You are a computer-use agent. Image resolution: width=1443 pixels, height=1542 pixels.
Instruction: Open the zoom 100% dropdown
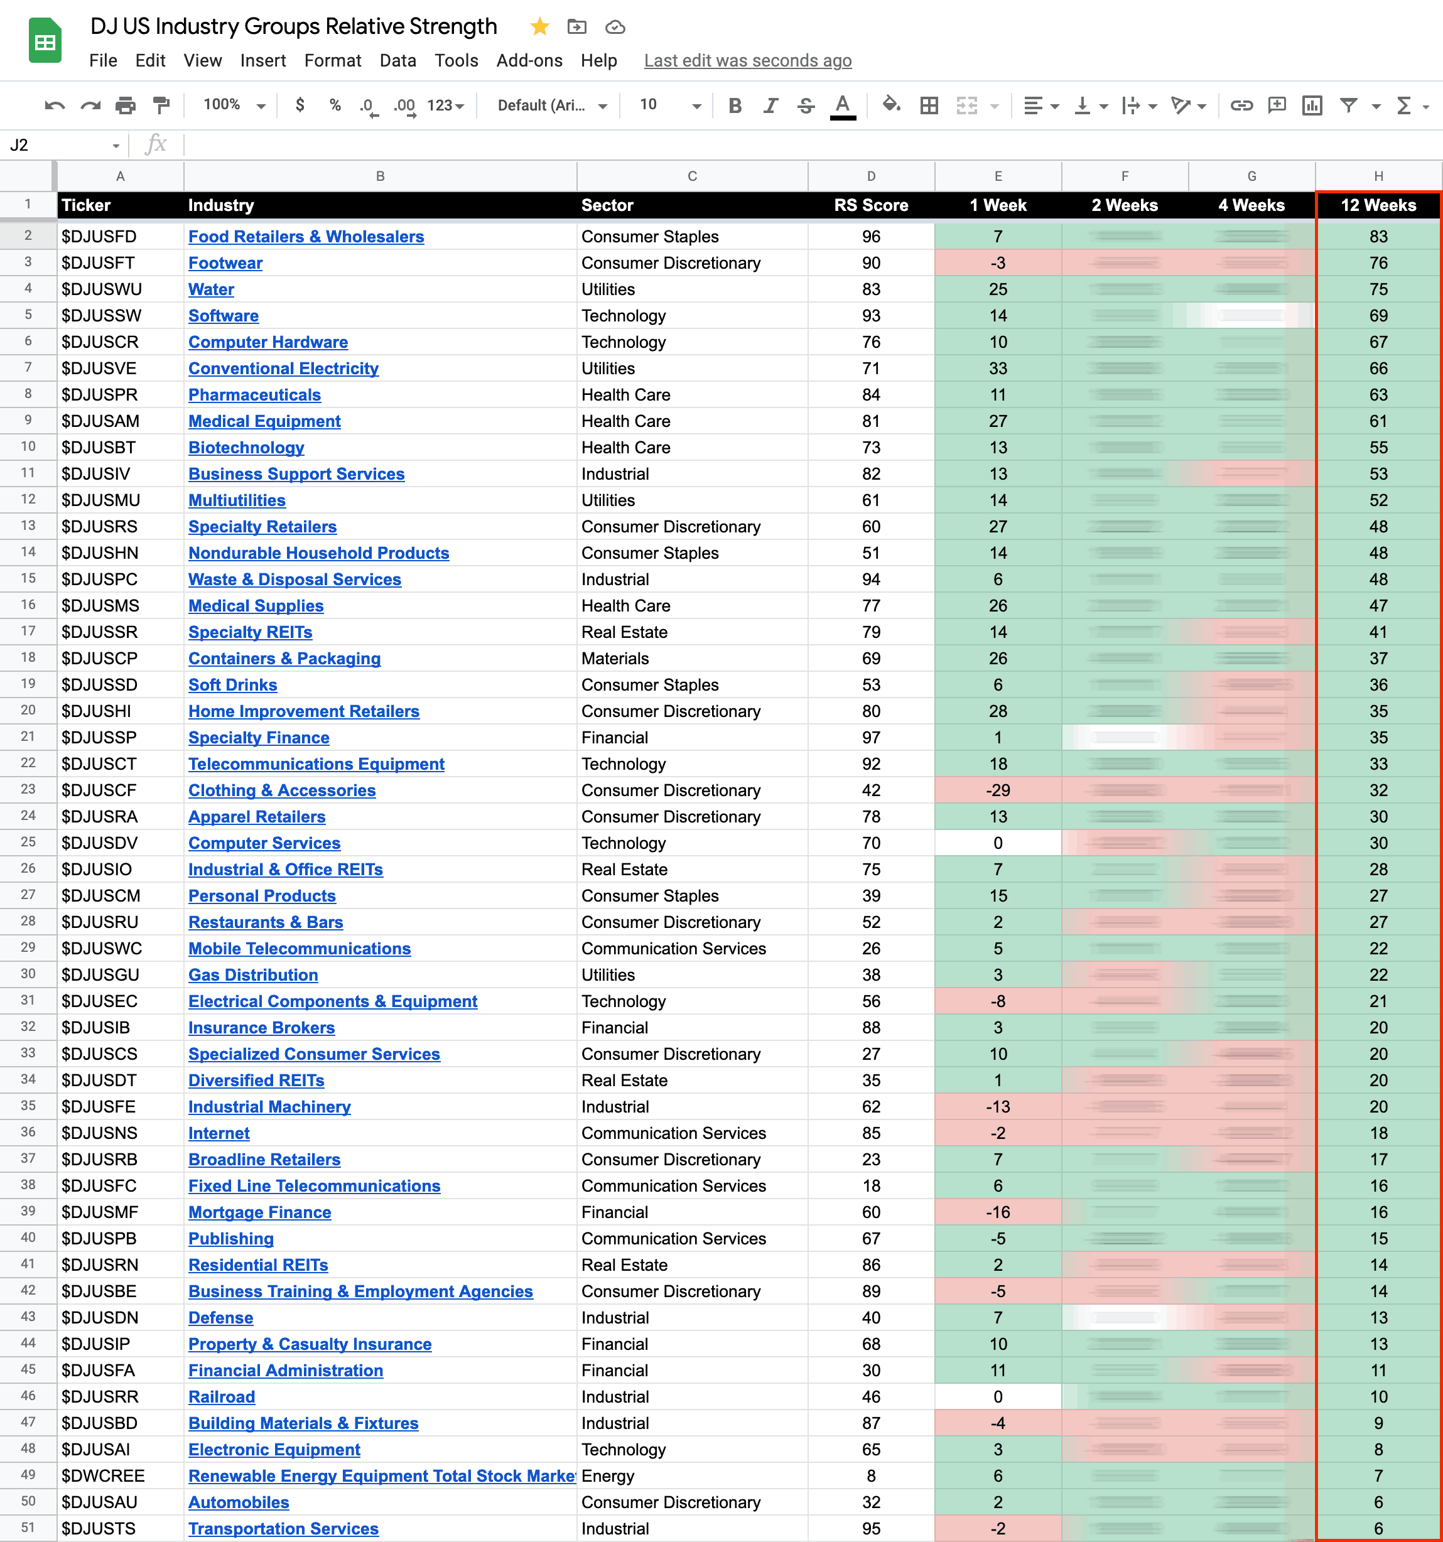[234, 105]
